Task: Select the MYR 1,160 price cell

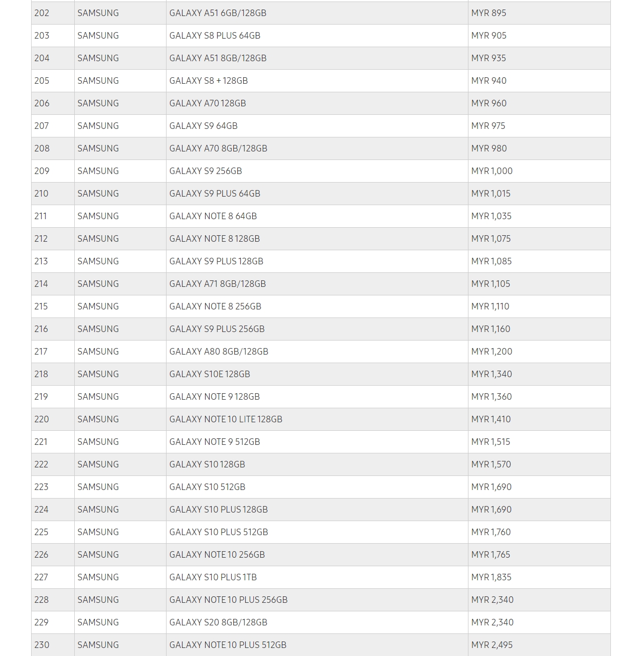Action: click(x=491, y=329)
